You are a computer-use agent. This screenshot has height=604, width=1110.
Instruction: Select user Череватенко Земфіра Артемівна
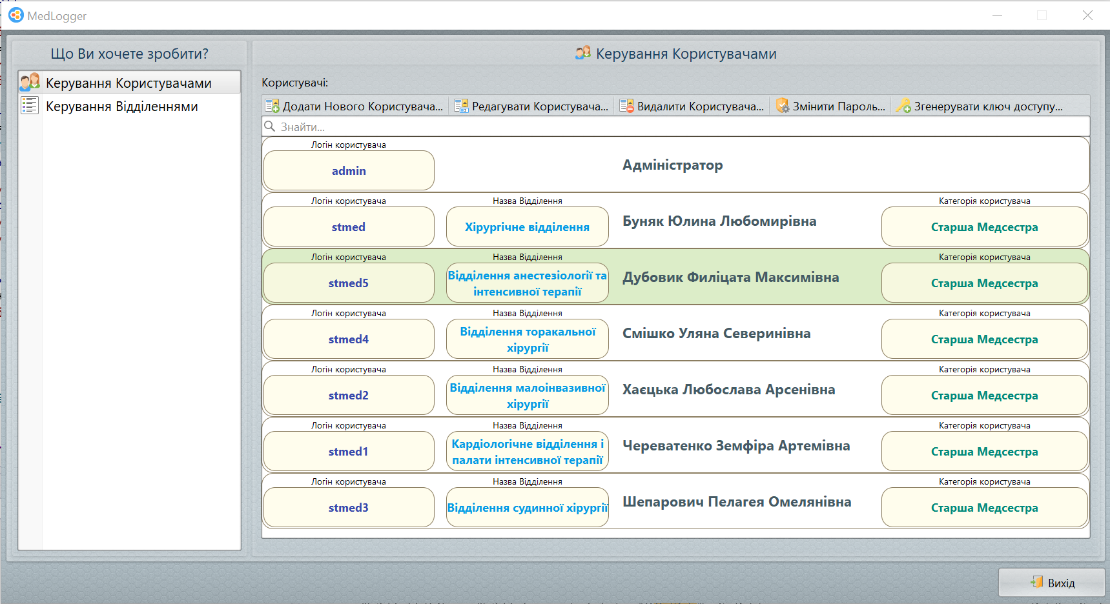point(735,446)
